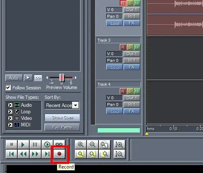Click the Show Cues button
The width and height of the screenshot is (203, 173).
point(62,117)
